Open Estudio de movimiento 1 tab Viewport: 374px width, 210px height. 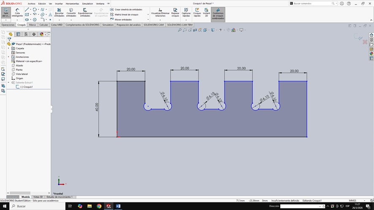coord(60,197)
